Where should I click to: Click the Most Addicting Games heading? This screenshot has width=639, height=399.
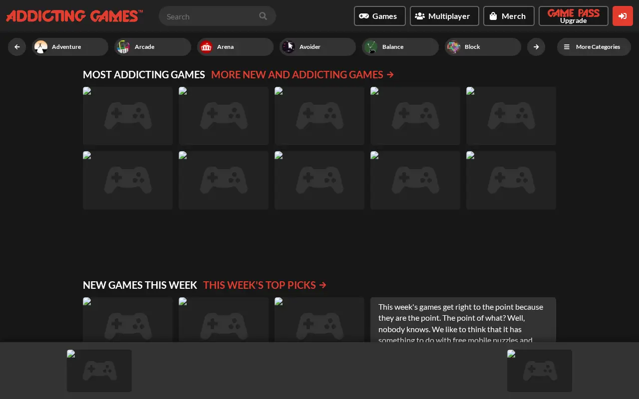coord(144,75)
